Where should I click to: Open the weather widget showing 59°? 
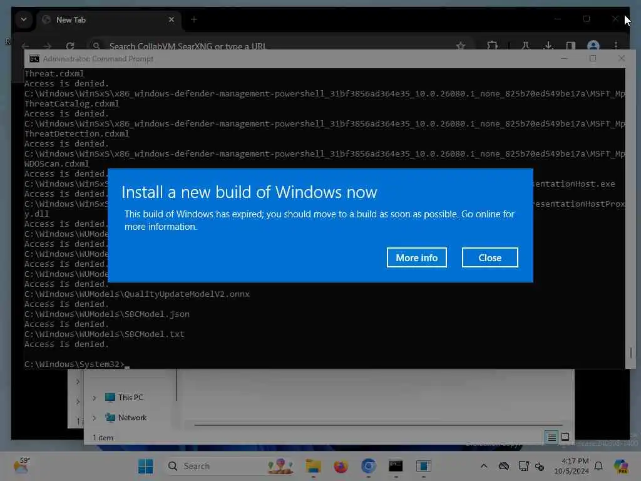click(22, 466)
